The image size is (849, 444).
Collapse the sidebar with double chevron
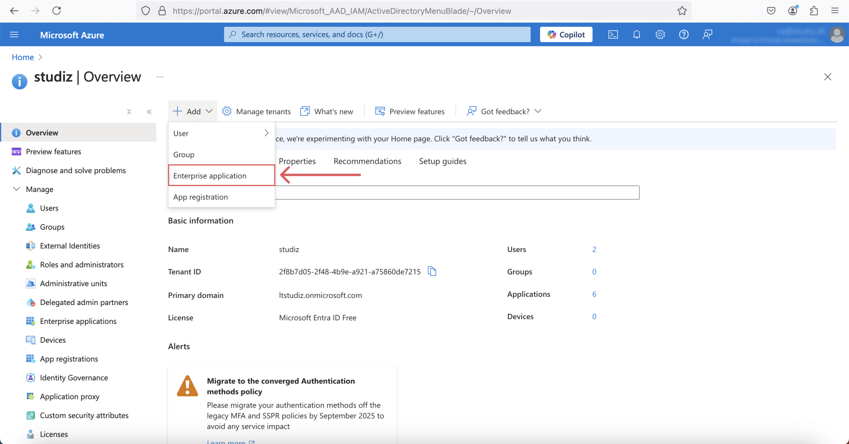[x=149, y=112]
